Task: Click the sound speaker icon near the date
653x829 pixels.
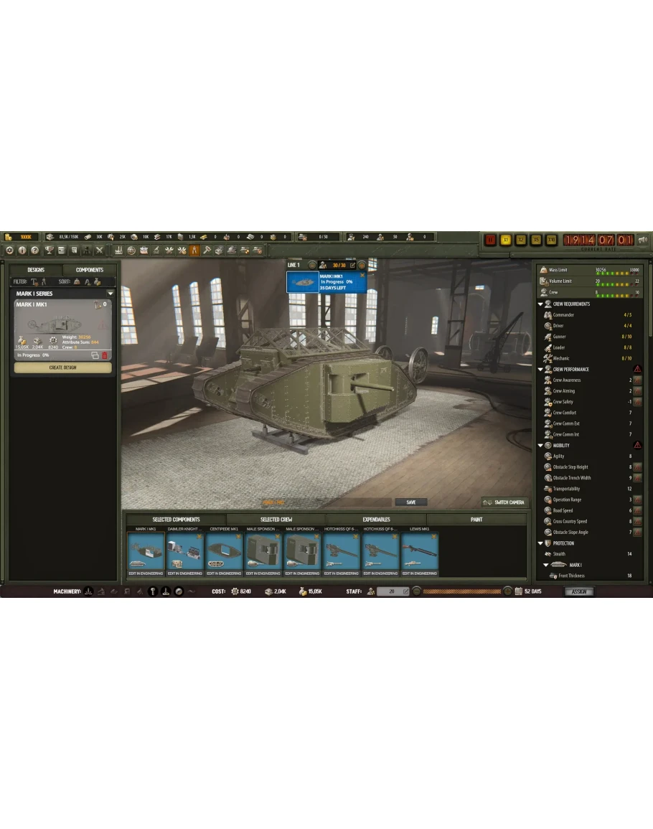Action: coord(642,240)
